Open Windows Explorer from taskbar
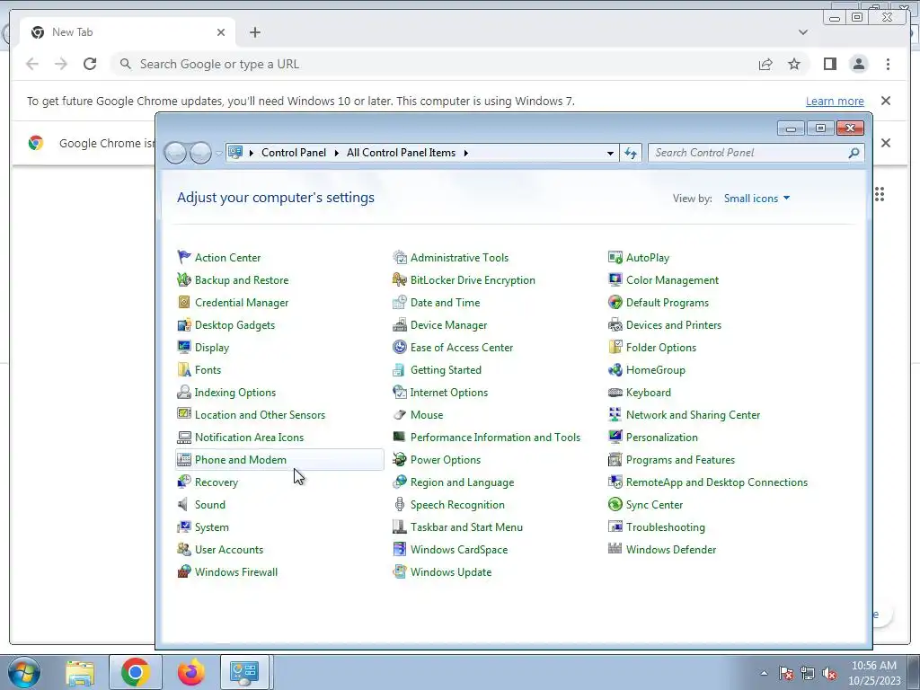 [80, 672]
